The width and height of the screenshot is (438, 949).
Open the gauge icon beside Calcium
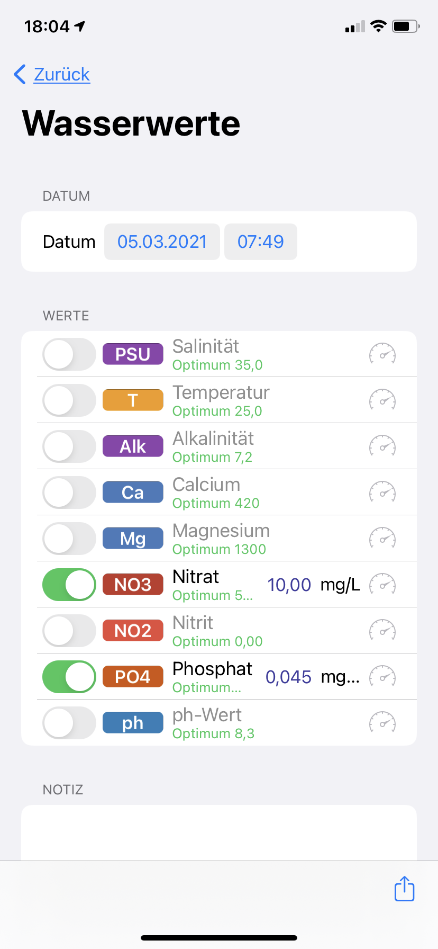[382, 493]
